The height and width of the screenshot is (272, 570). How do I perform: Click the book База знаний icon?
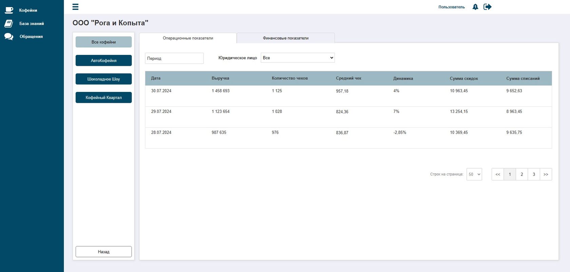pos(8,23)
